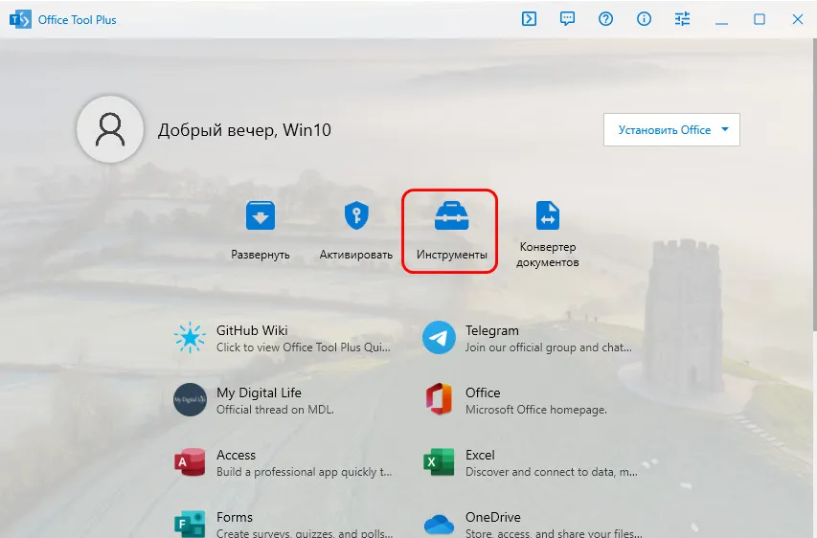Click the Excel title text

[x=480, y=455]
